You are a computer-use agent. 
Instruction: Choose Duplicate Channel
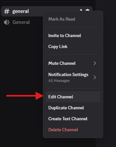click(x=66, y=108)
